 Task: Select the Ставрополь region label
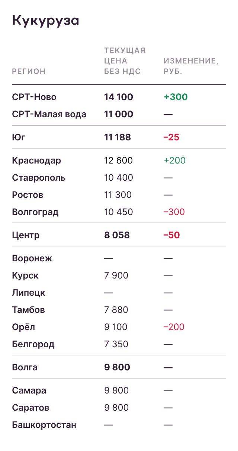pyautogui.click(x=39, y=178)
